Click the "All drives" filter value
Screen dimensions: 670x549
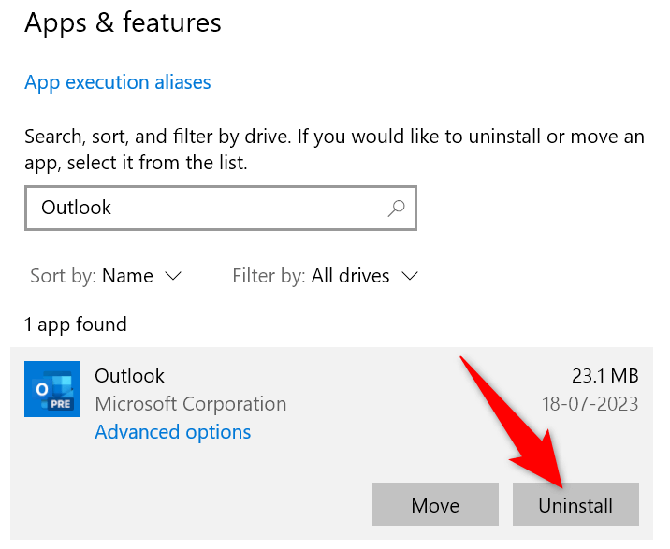tap(351, 276)
